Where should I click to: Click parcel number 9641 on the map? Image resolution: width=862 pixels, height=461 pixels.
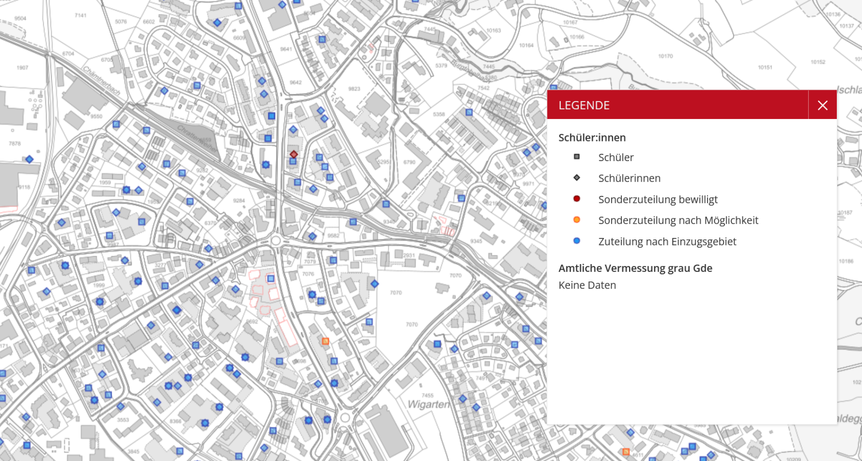tap(286, 49)
